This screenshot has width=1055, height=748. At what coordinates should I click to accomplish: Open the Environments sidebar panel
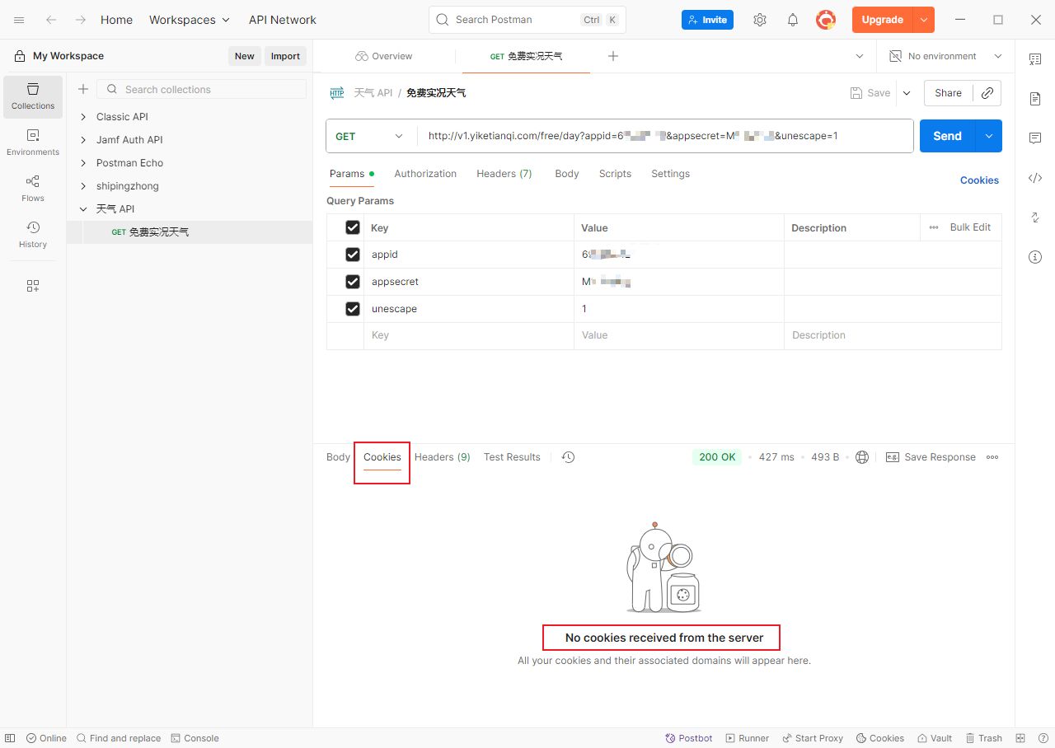coord(33,142)
